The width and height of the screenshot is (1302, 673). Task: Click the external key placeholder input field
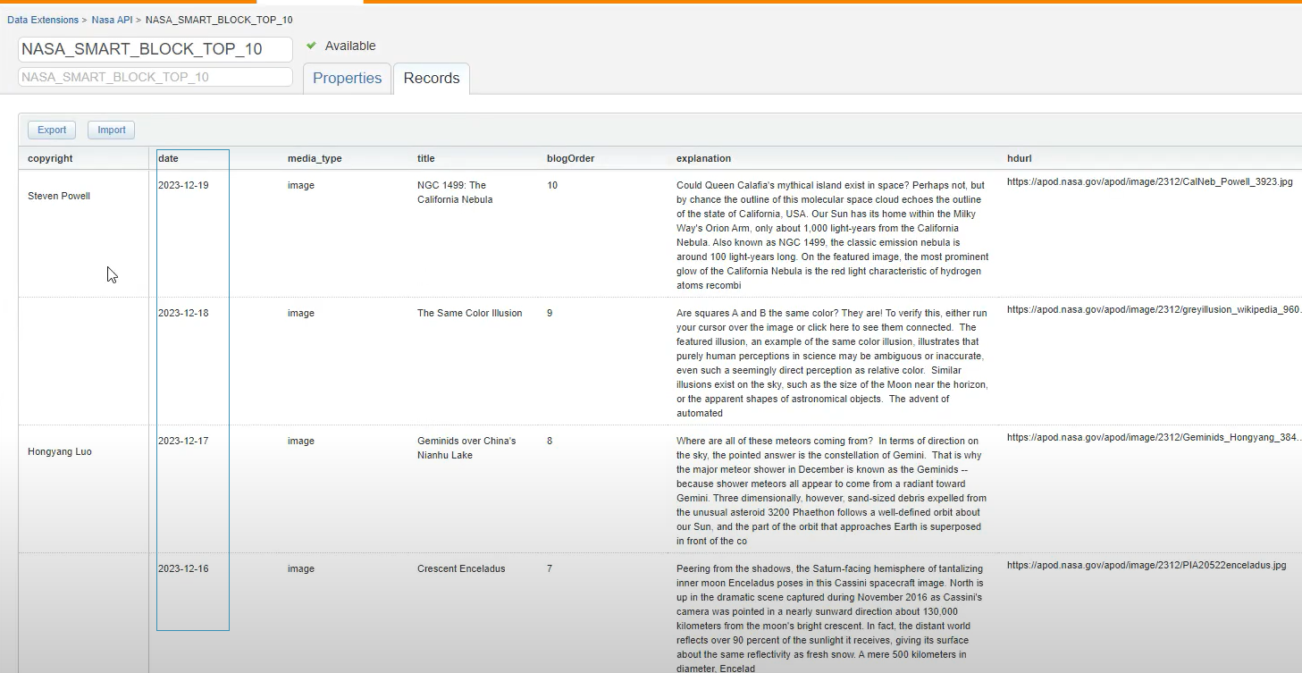click(x=154, y=77)
